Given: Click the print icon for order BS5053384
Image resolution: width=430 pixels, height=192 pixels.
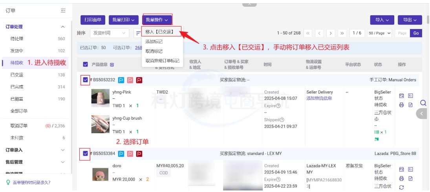Looking at the screenshot, I should 401,178.
